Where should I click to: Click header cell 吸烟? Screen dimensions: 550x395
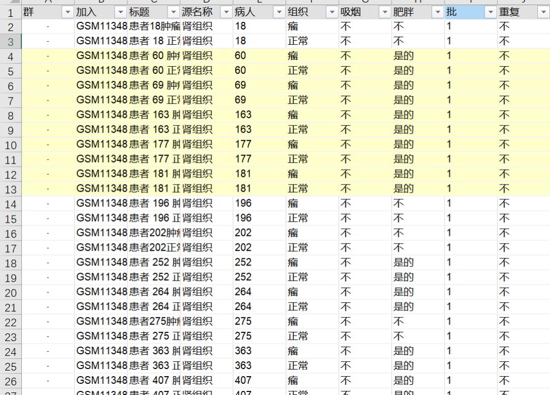tap(365, 12)
